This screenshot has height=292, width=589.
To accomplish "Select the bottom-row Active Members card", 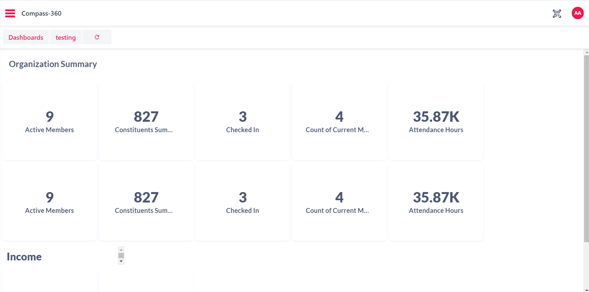I will 49,202.
